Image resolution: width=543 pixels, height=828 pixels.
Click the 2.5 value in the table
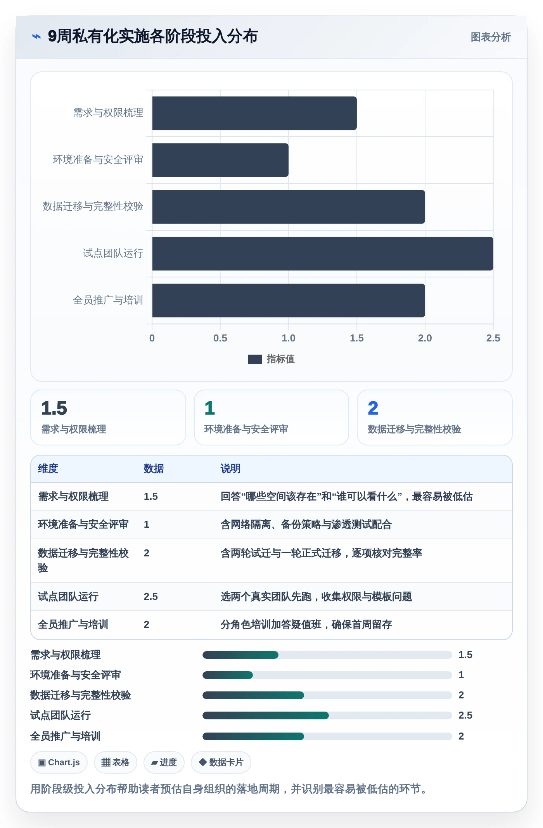point(151,597)
